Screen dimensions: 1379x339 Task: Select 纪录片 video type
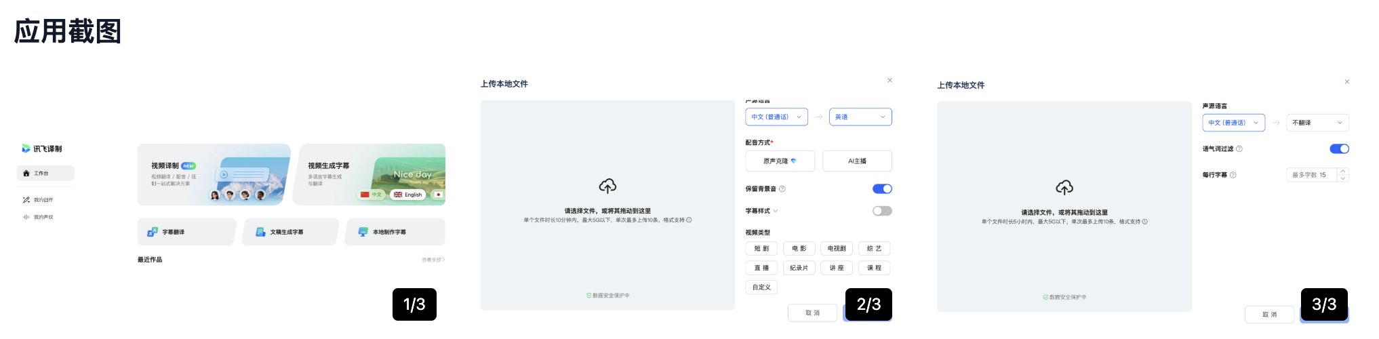[799, 268]
